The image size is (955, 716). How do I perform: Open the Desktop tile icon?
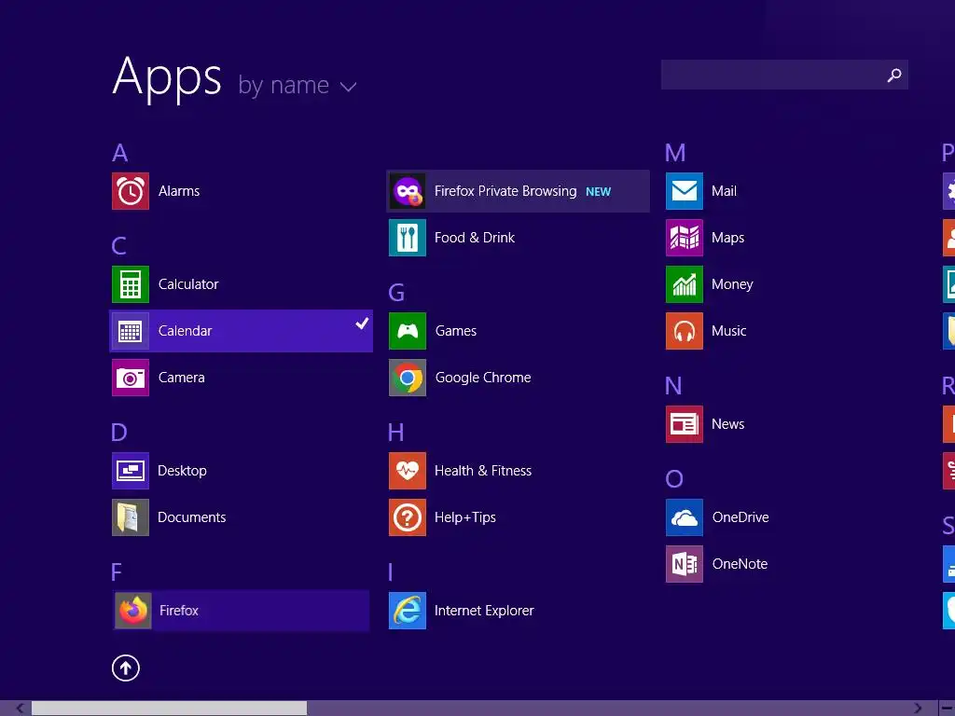tap(131, 471)
